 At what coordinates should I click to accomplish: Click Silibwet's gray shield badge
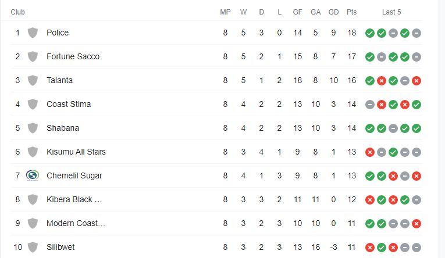point(33,247)
